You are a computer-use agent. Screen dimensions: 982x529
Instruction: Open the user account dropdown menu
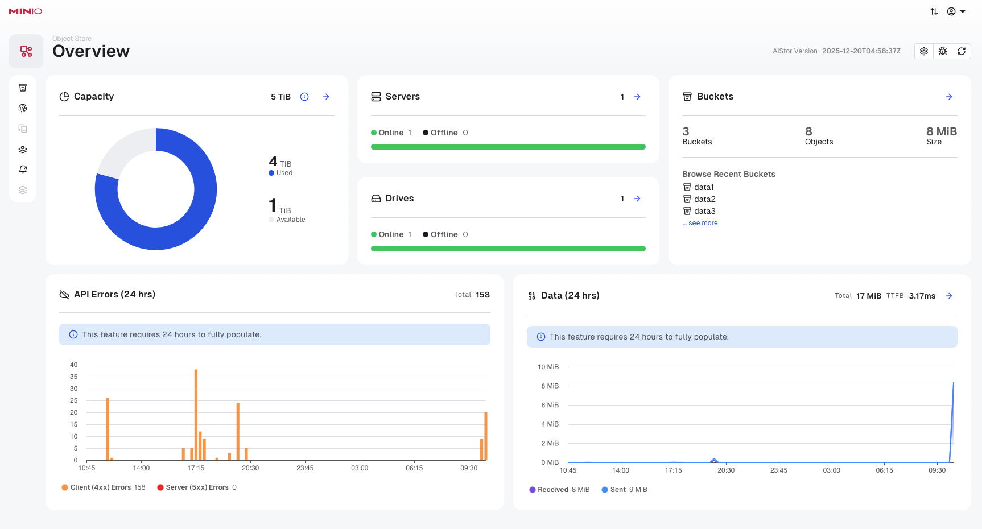coord(956,11)
